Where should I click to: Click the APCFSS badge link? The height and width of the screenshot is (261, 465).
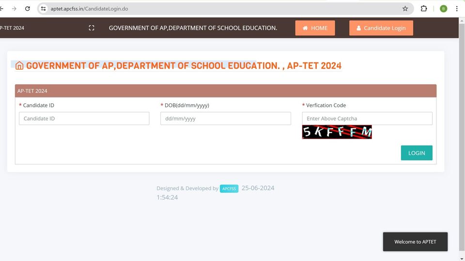[x=229, y=188]
